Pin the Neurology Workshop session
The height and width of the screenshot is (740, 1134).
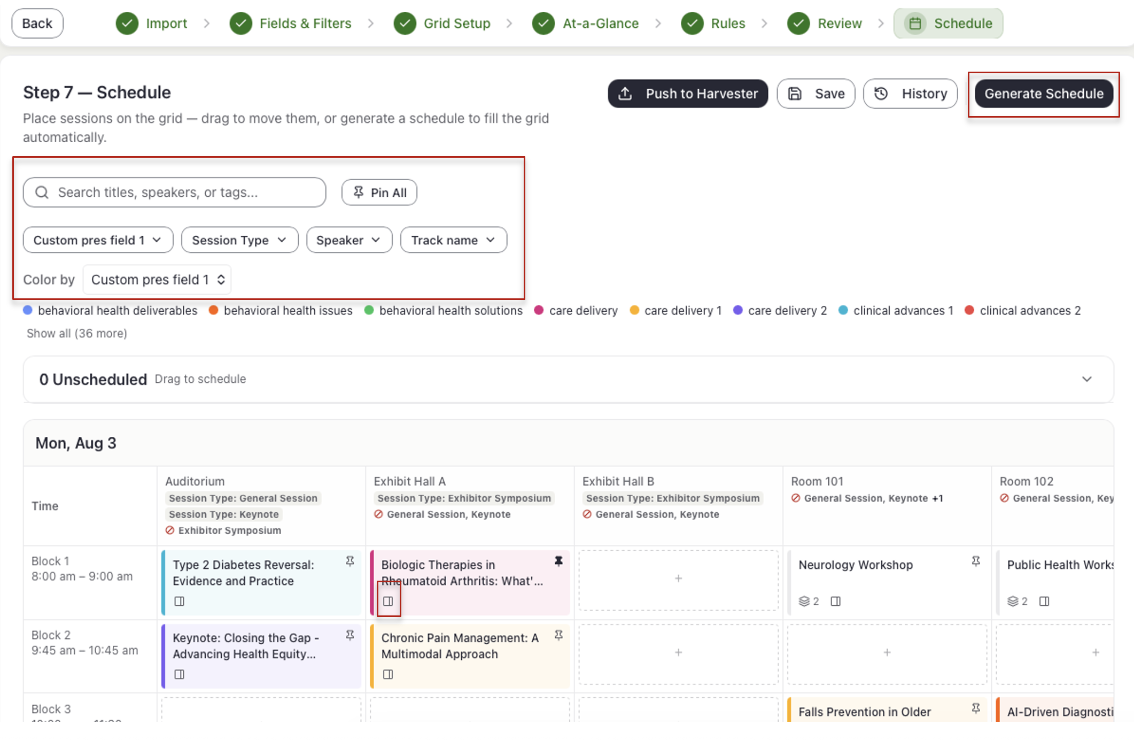click(x=976, y=561)
